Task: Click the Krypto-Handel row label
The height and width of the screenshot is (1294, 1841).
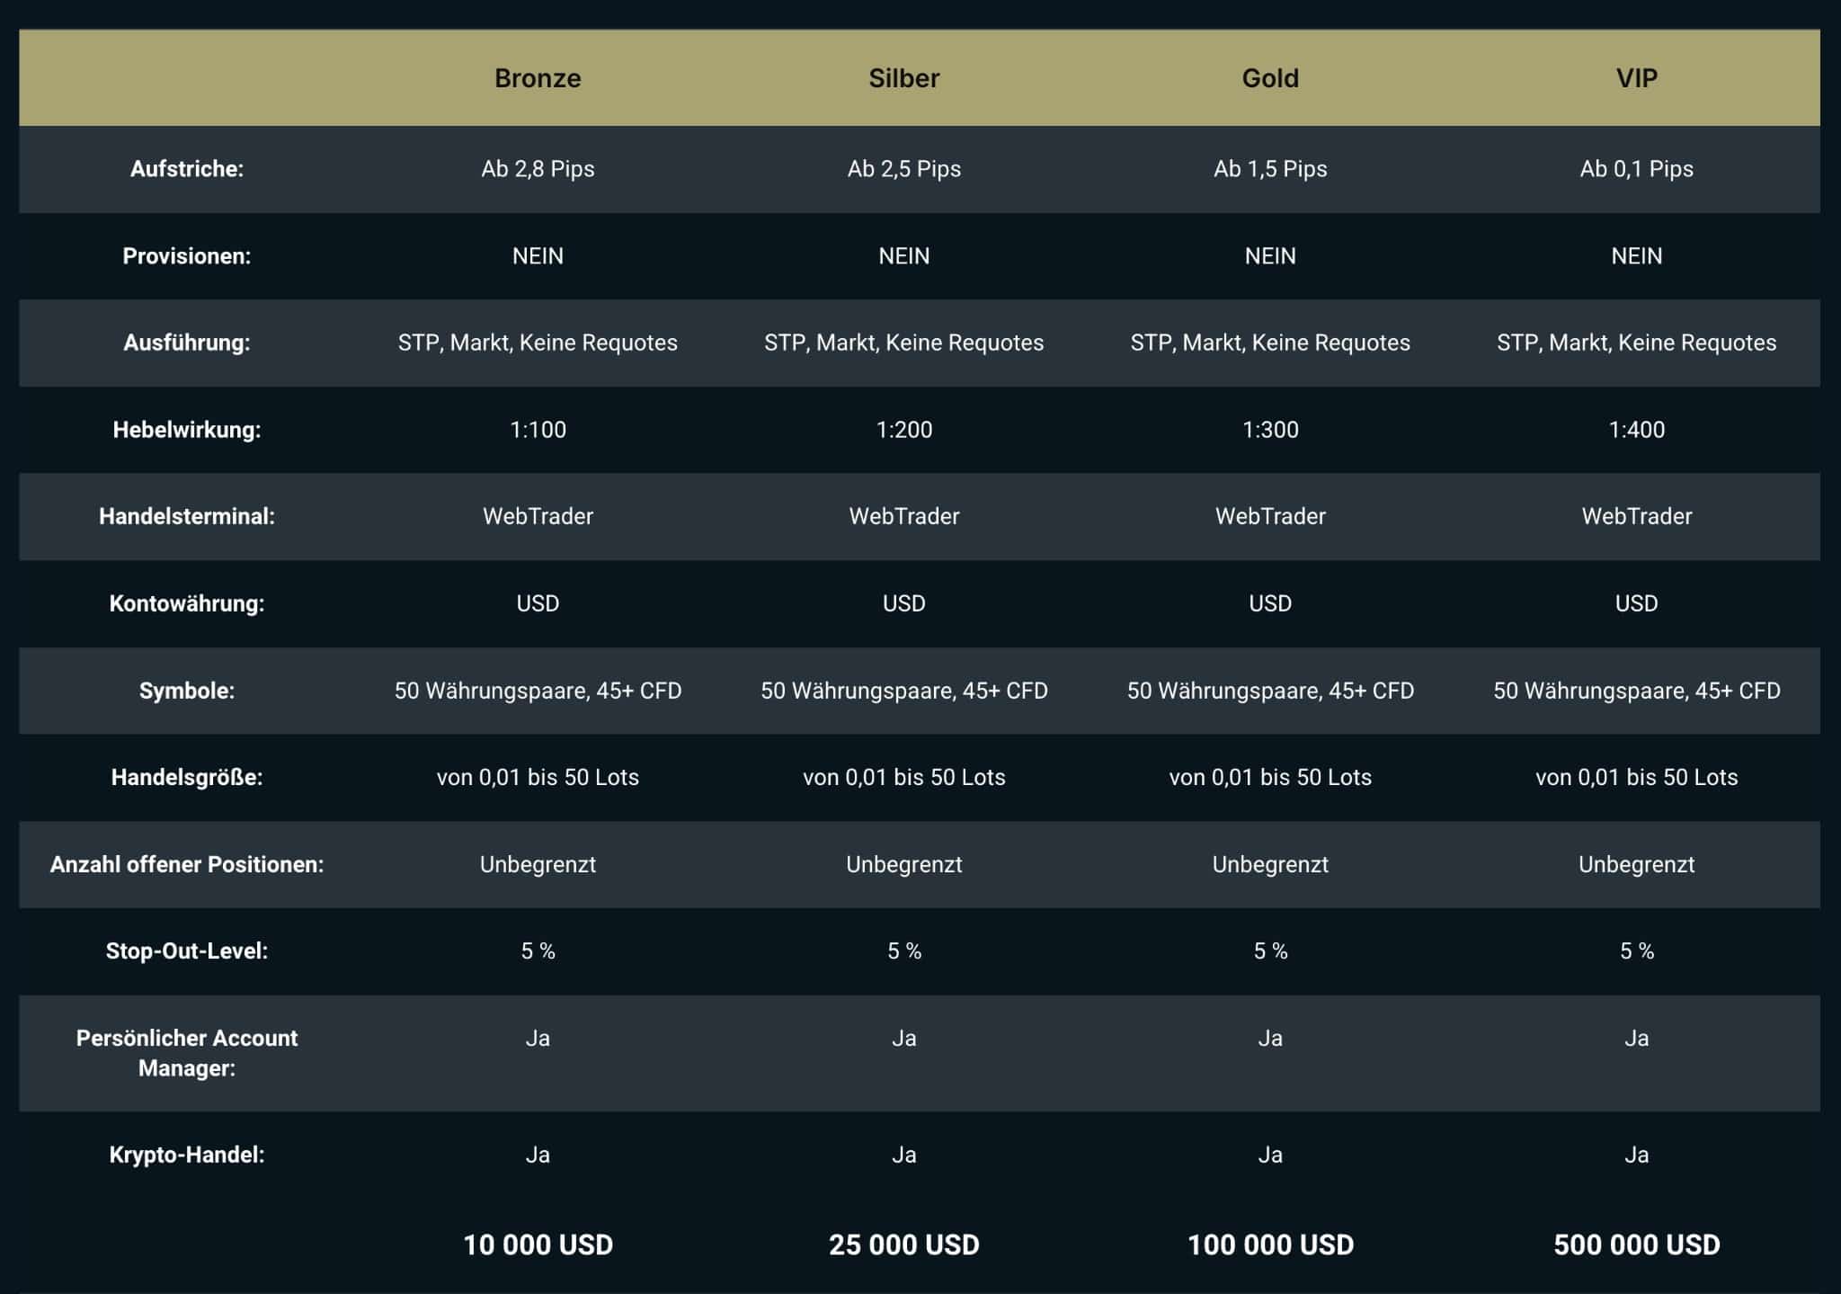Action: point(187,1155)
